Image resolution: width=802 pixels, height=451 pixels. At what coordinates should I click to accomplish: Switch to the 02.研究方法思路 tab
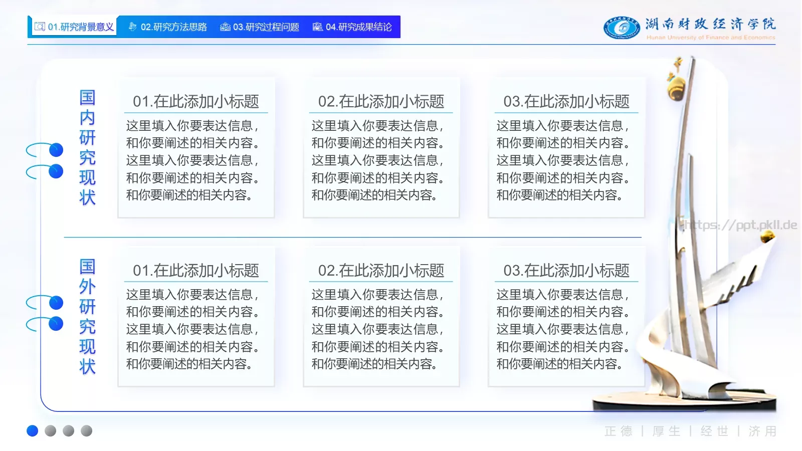(167, 27)
